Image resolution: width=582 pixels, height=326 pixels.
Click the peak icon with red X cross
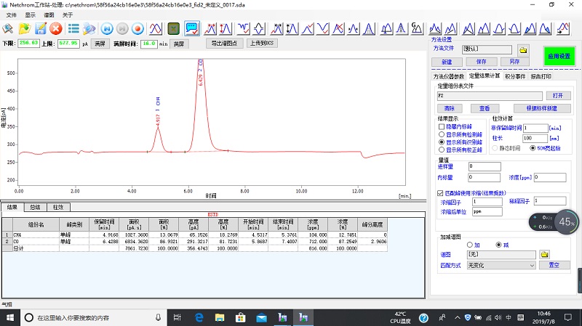[338, 28]
